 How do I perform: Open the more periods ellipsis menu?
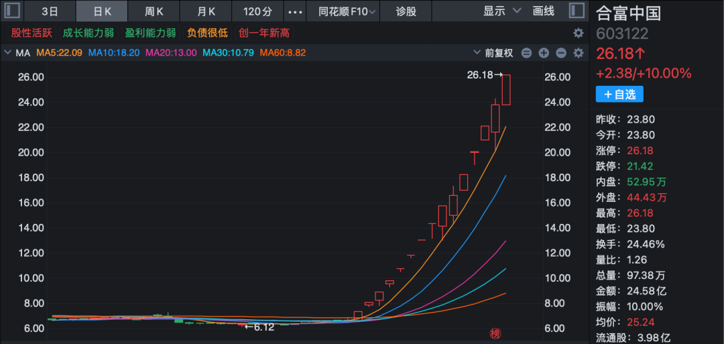pos(294,11)
